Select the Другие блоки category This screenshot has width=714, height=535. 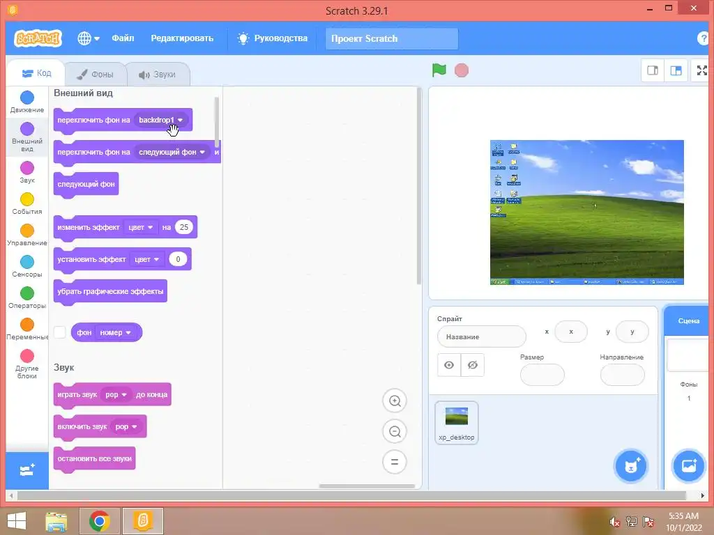[x=27, y=364]
